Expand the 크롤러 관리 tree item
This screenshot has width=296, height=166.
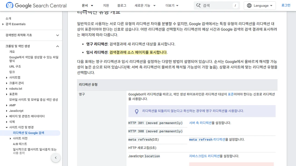(x=7, y=83)
